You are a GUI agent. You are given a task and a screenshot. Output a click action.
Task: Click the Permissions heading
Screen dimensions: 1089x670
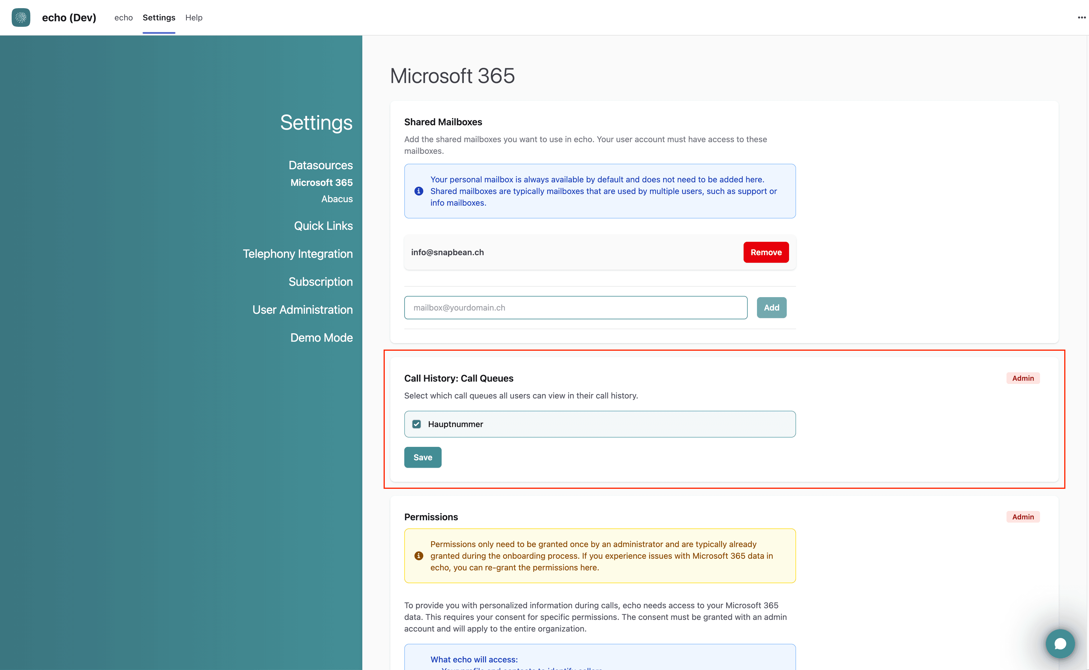tap(431, 517)
